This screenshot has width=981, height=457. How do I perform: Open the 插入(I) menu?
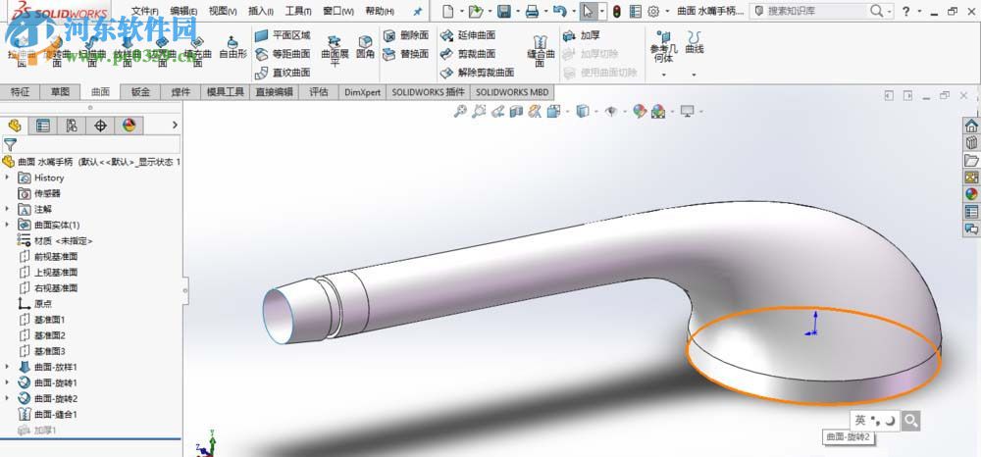tap(260, 11)
